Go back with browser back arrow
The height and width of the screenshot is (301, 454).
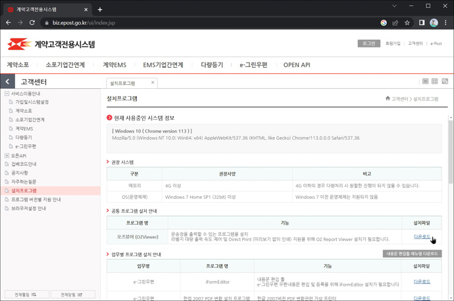click(x=9, y=22)
